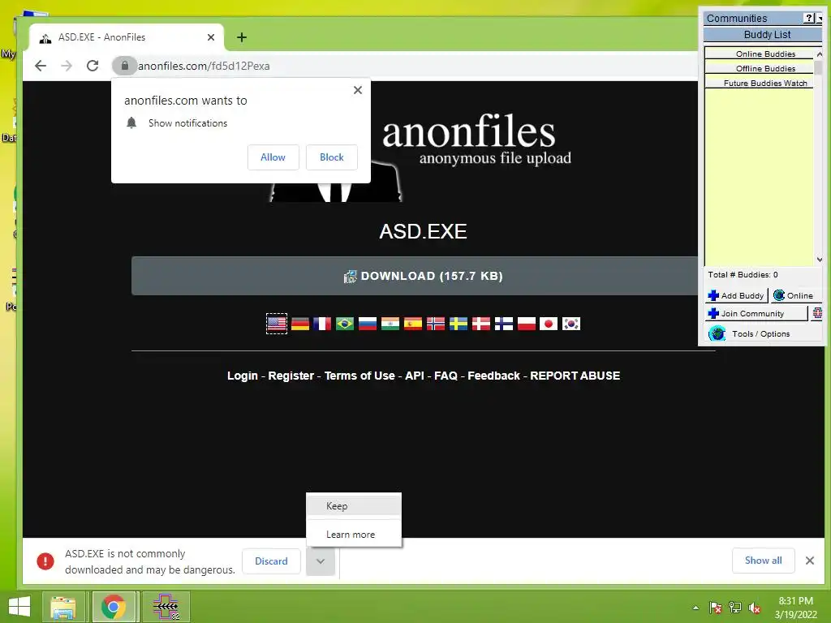Image resolution: width=831 pixels, height=623 pixels.
Task: Open the help question mark in Communities
Action: coord(809,18)
